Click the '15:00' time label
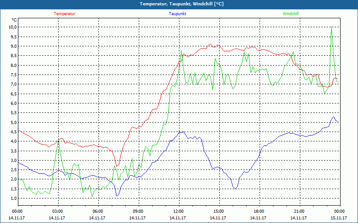 [x=219, y=211]
